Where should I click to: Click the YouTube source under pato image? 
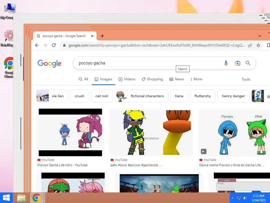pos(119,160)
